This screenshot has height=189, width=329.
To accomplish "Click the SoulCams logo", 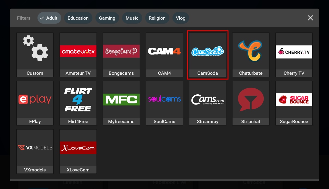I will click(x=164, y=103).
